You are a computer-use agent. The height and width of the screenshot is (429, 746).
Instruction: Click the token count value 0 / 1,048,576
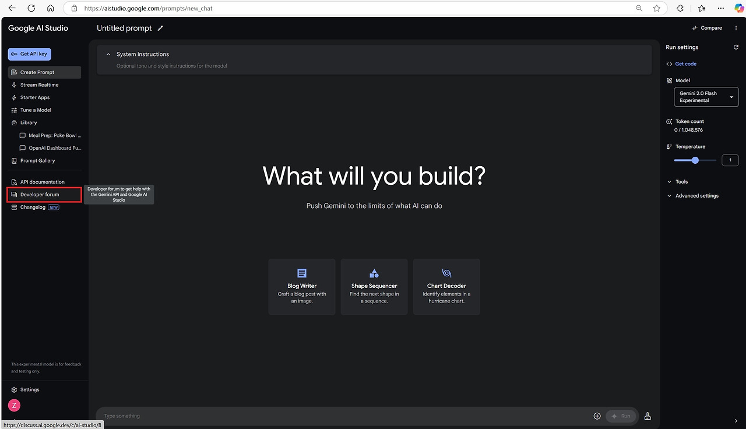(688, 130)
